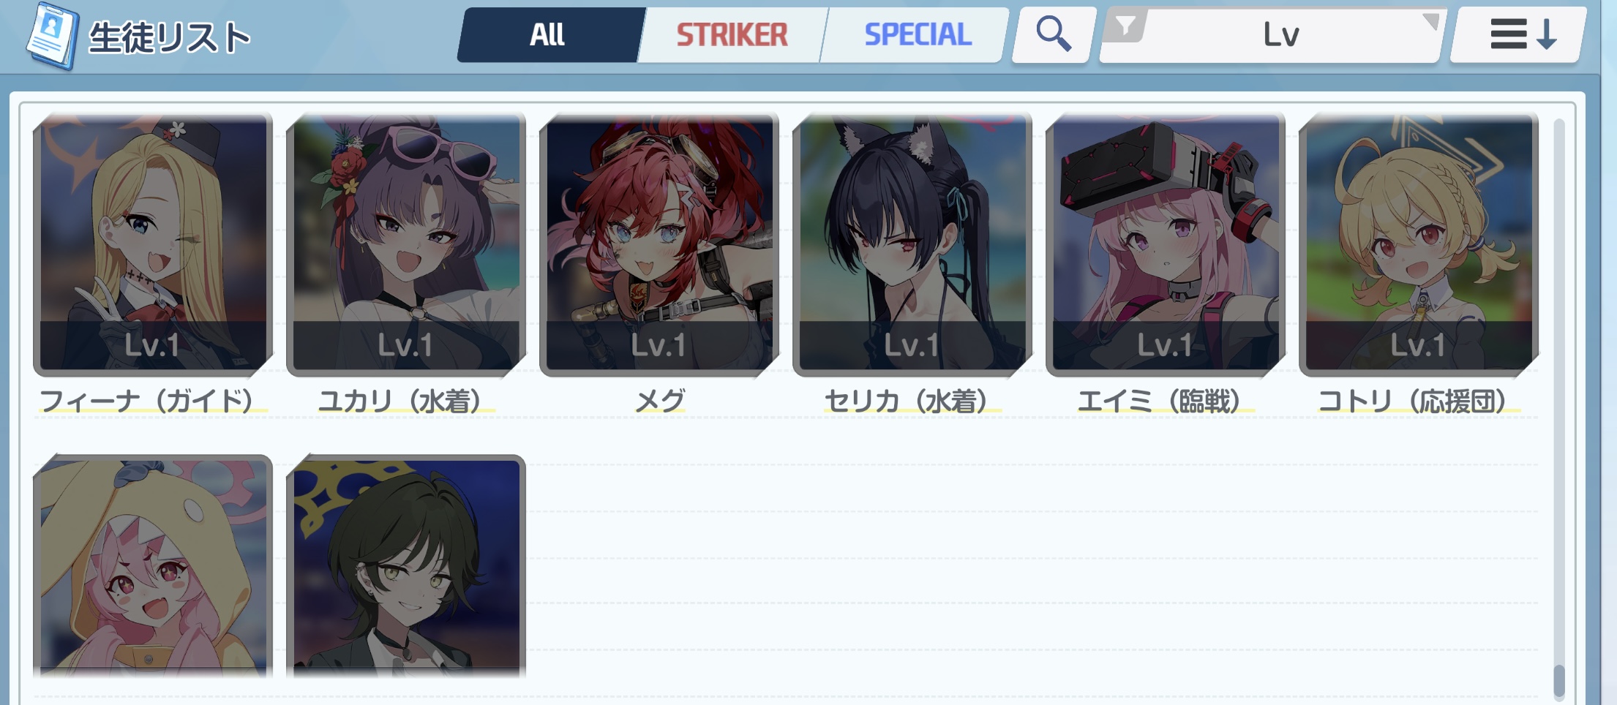
Task: Select the pink-haired shark hoodie student
Action: 153,566
